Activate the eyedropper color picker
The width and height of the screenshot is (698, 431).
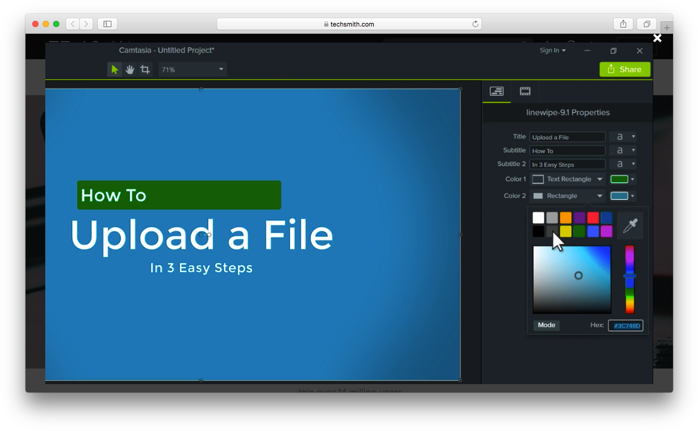(630, 225)
